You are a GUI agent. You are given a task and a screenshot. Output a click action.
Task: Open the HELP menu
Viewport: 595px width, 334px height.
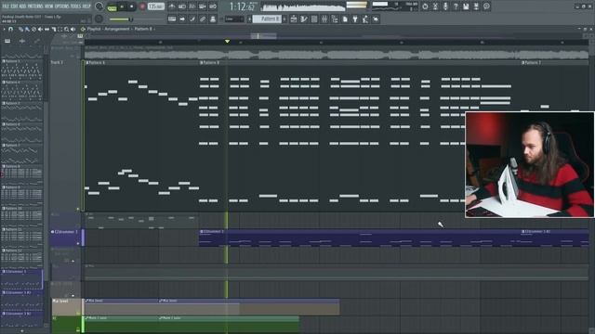coord(86,6)
